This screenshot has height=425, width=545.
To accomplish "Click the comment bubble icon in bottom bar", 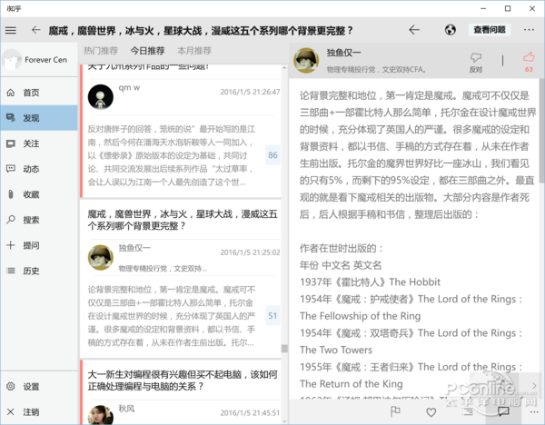I will tap(503, 411).
